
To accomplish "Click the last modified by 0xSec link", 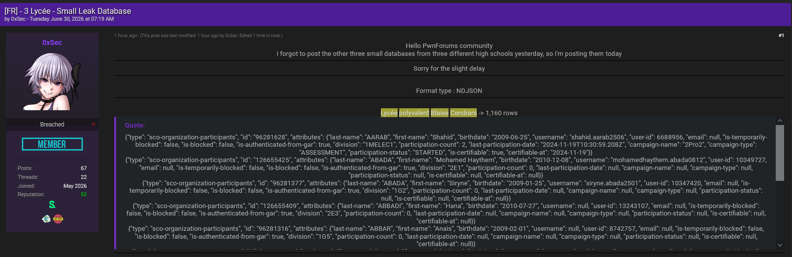I will (231, 36).
